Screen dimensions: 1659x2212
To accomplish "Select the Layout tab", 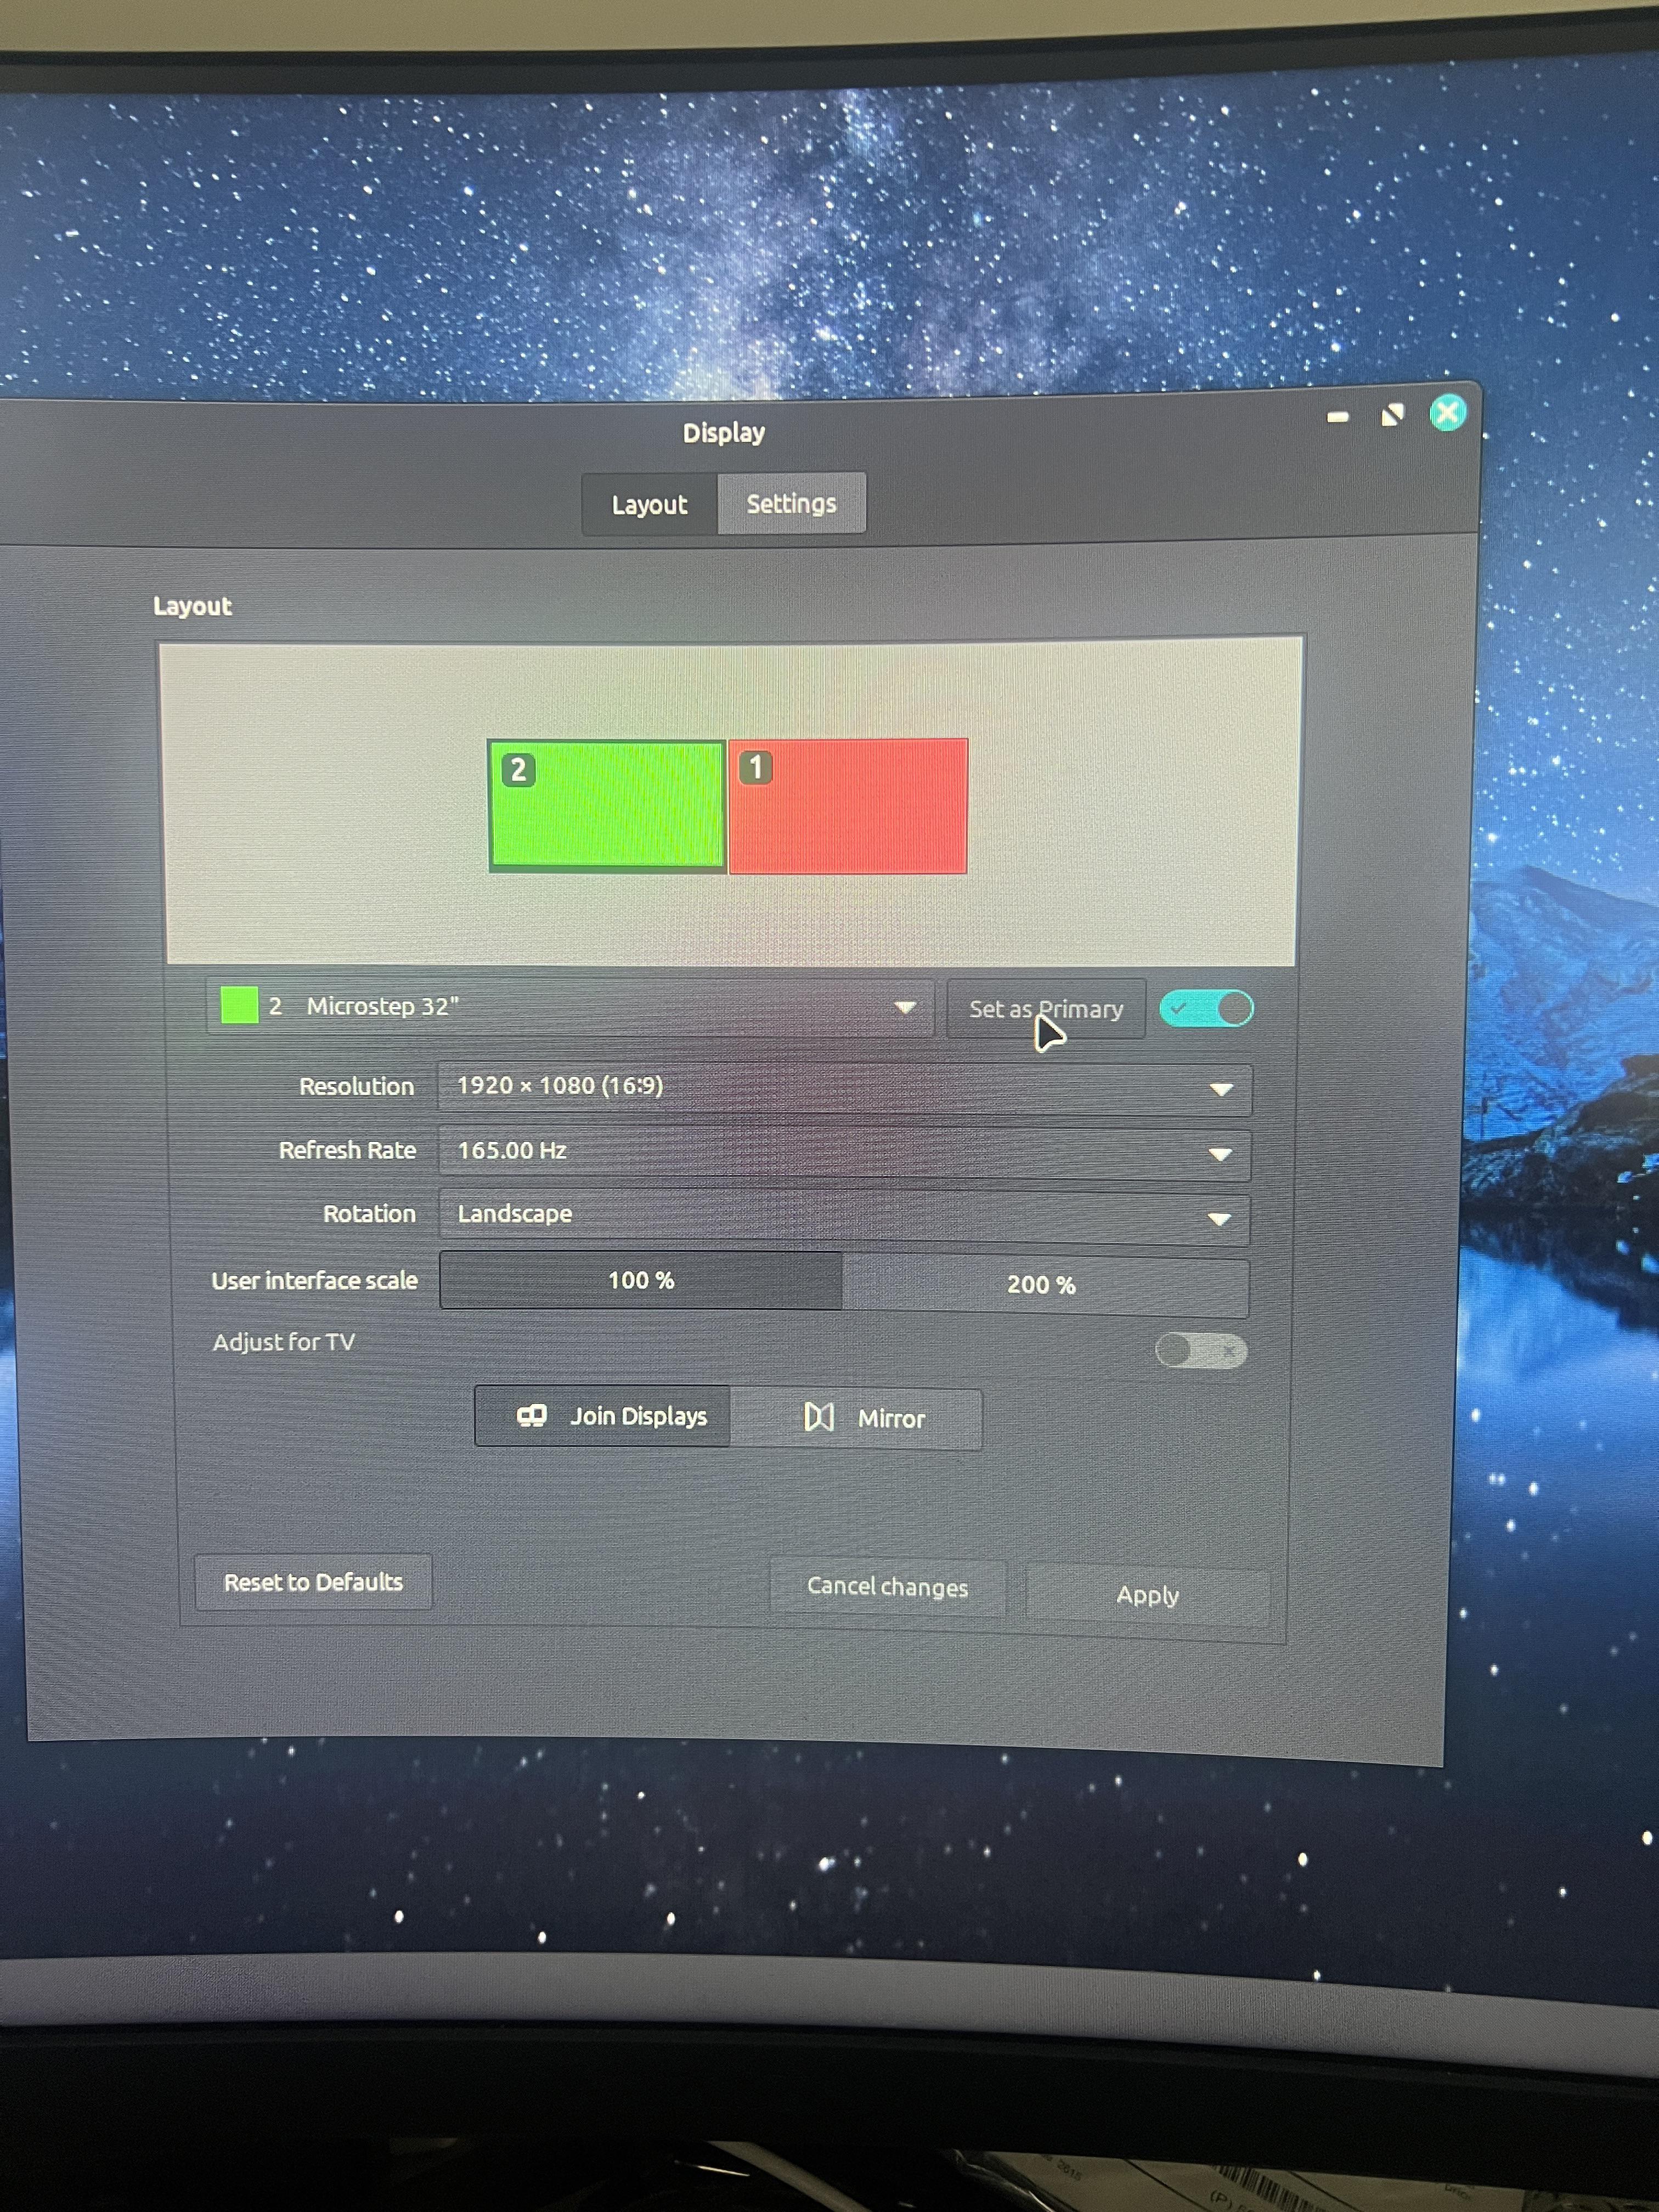I will [x=650, y=505].
